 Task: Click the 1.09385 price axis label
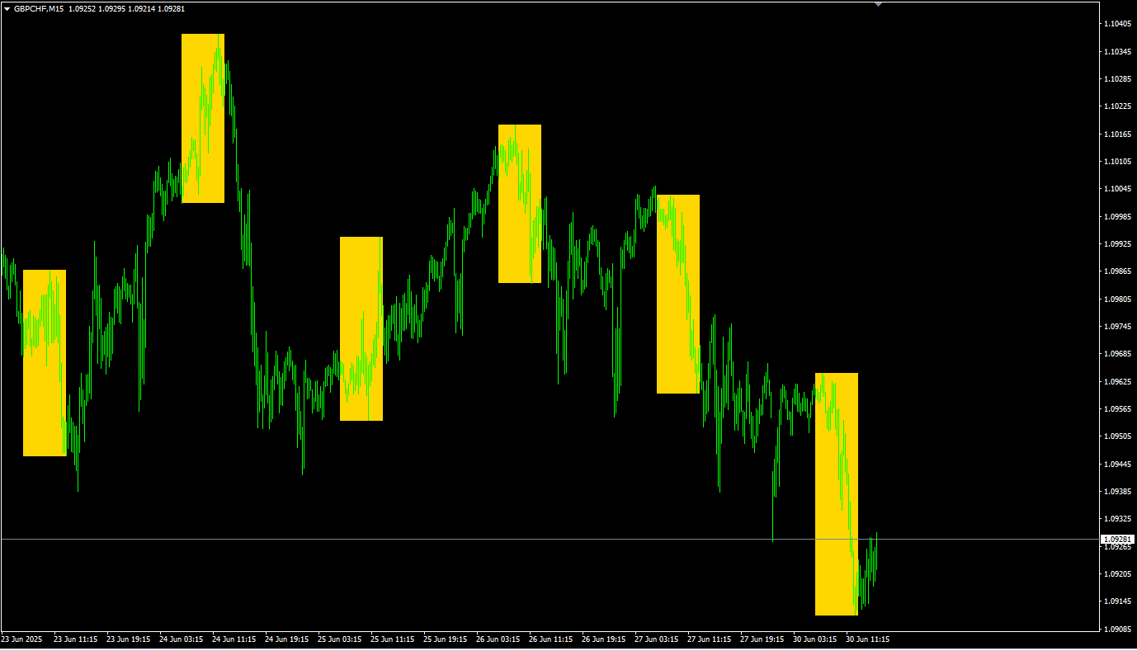pos(1118,492)
